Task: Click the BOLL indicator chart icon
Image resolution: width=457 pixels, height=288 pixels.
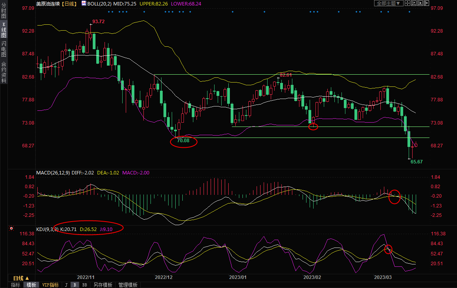Action: click(x=84, y=3)
